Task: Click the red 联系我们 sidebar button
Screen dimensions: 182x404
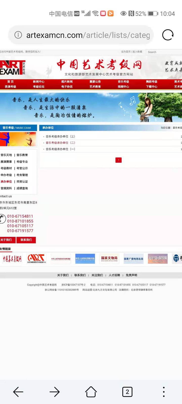Action: tap(26, 240)
